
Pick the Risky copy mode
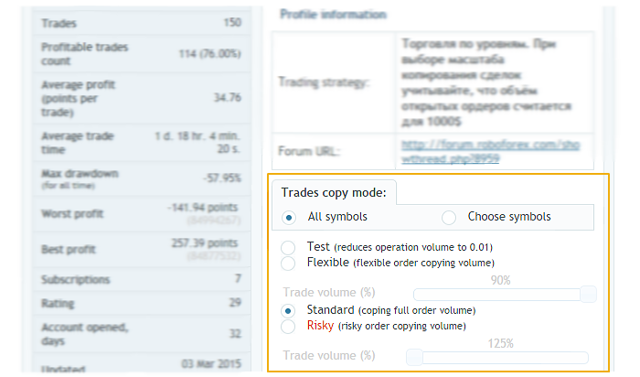coord(288,326)
